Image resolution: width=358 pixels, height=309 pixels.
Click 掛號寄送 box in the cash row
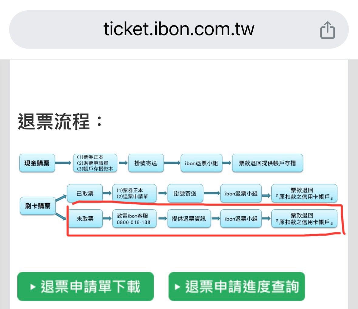pyautogui.click(x=146, y=163)
